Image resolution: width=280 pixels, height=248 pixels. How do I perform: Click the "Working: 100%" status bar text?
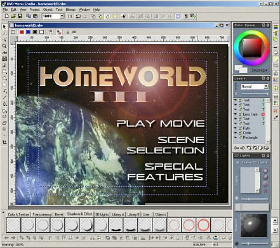[x=13, y=244]
